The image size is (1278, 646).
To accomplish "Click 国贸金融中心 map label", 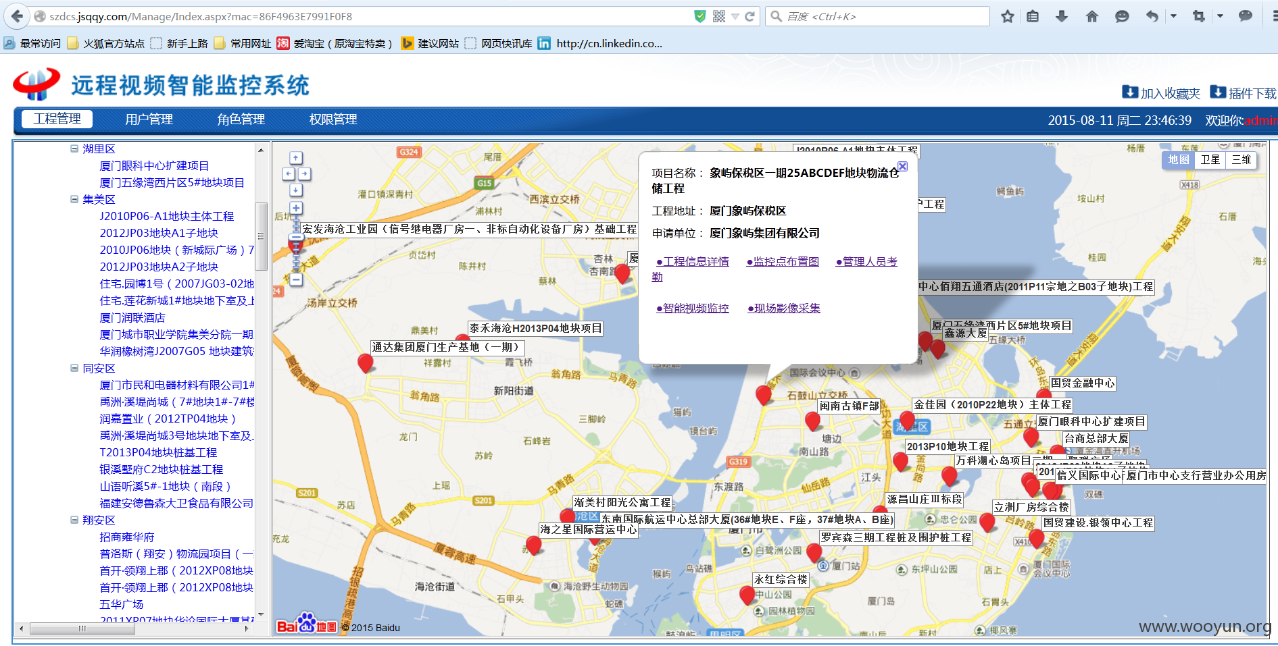I will [x=1083, y=383].
